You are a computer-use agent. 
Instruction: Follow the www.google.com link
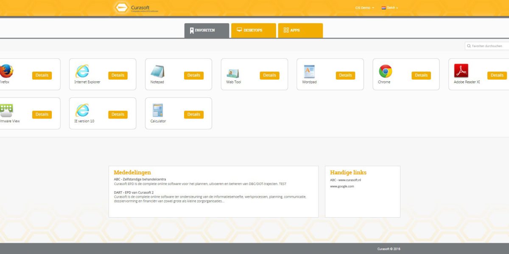tap(342, 186)
